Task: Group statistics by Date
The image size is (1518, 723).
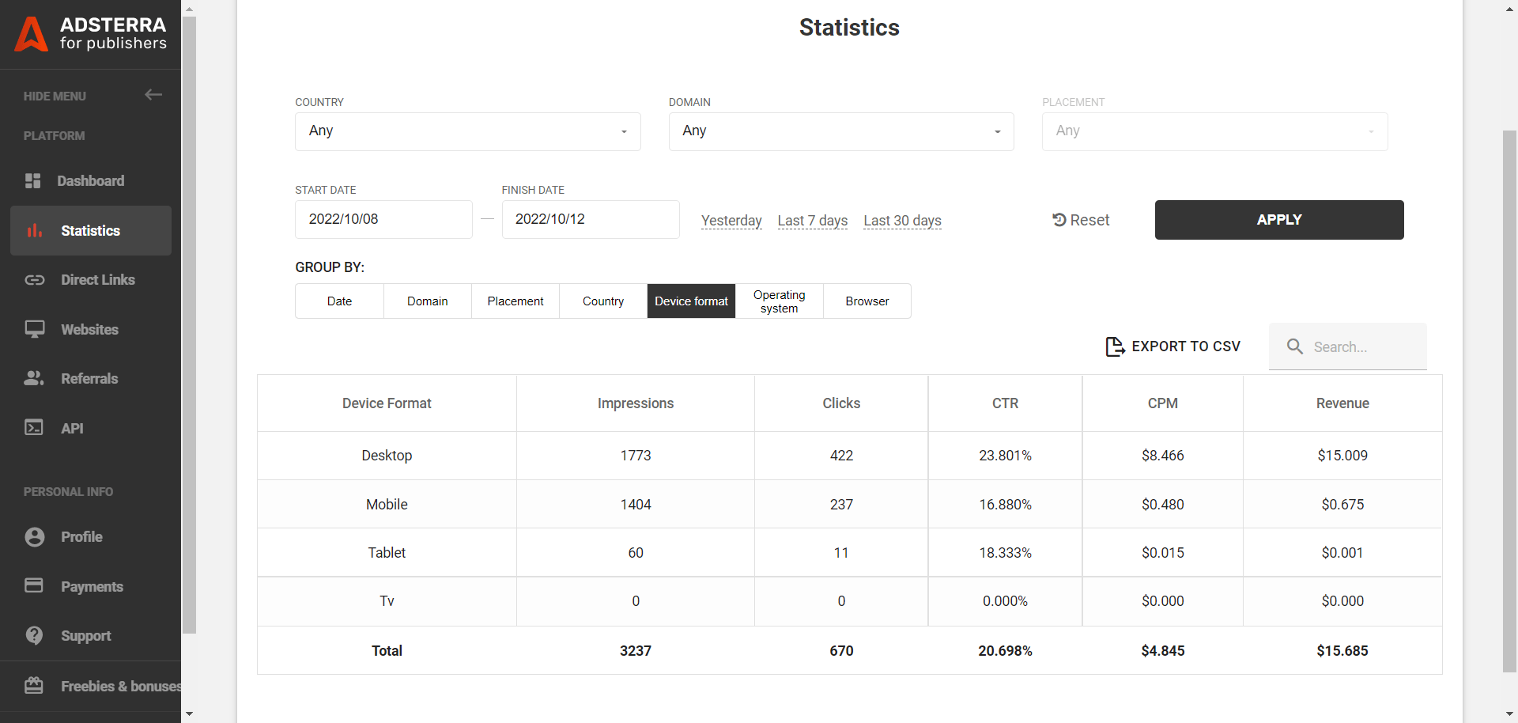Action: [339, 301]
